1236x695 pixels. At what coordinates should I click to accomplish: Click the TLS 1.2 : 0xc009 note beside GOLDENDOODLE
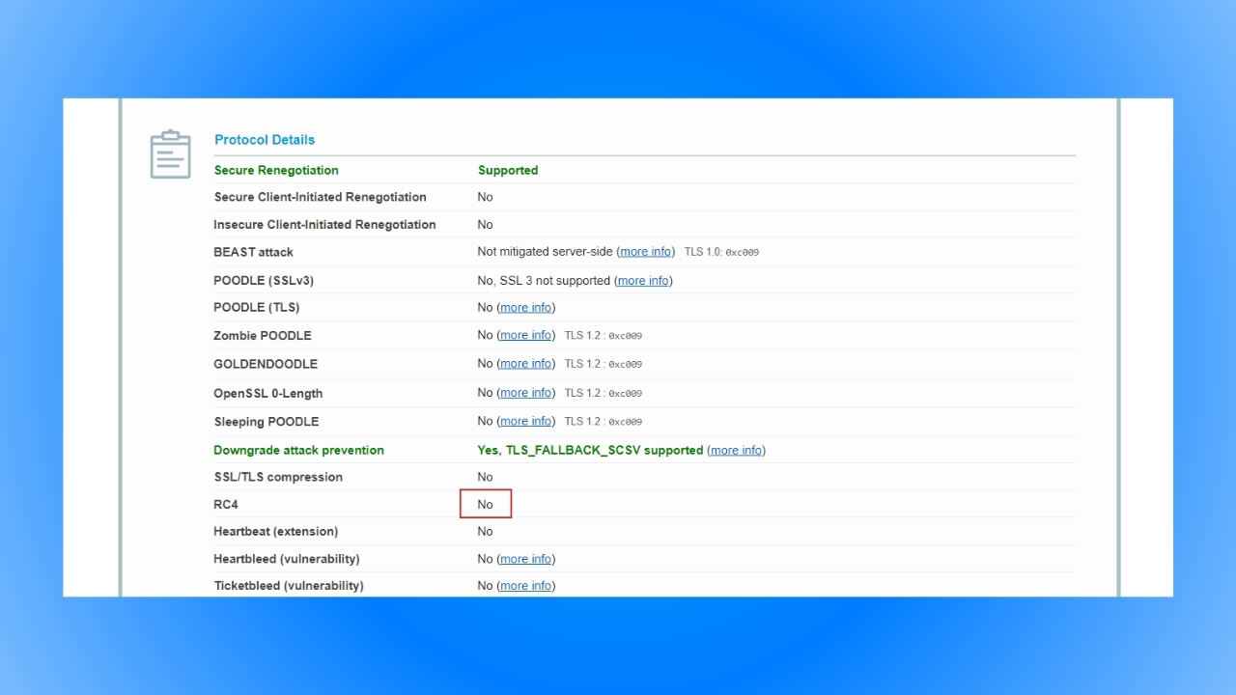click(x=604, y=364)
